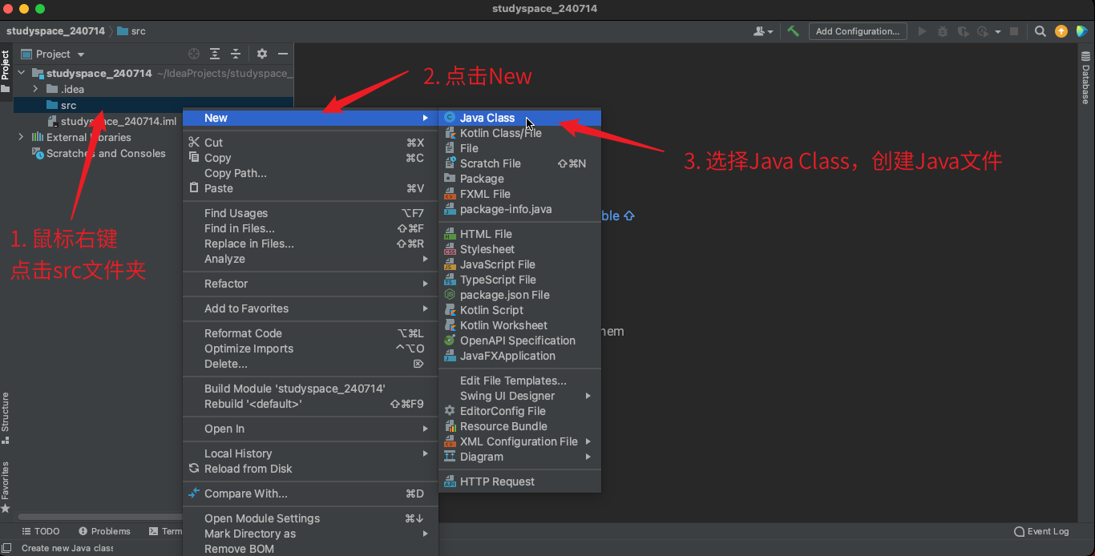This screenshot has width=1095, height=556.
Task: Collapse the studyspace_240714 root node
Action: pyautogui.click(x=21, y=73)
